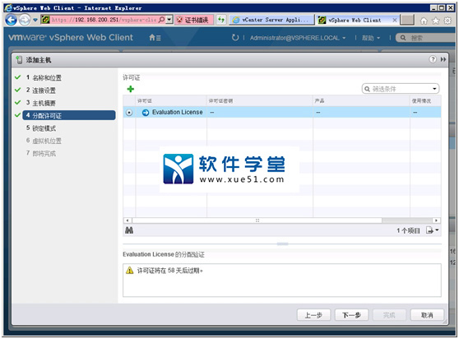Open the 帮助 help dropdown menu

pos(371,38)
